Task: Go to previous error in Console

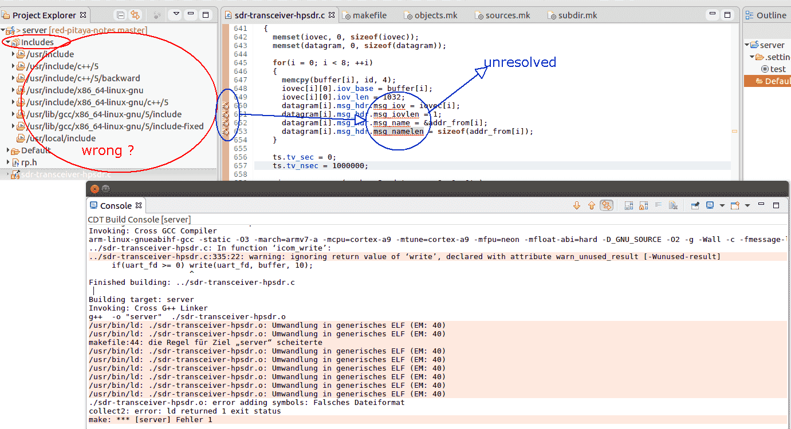Action: (x=592, y=205)
